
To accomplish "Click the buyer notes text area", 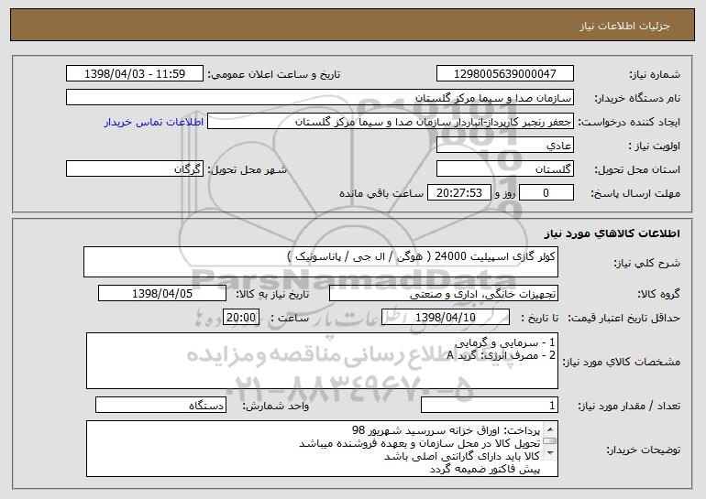I will 322,449.
